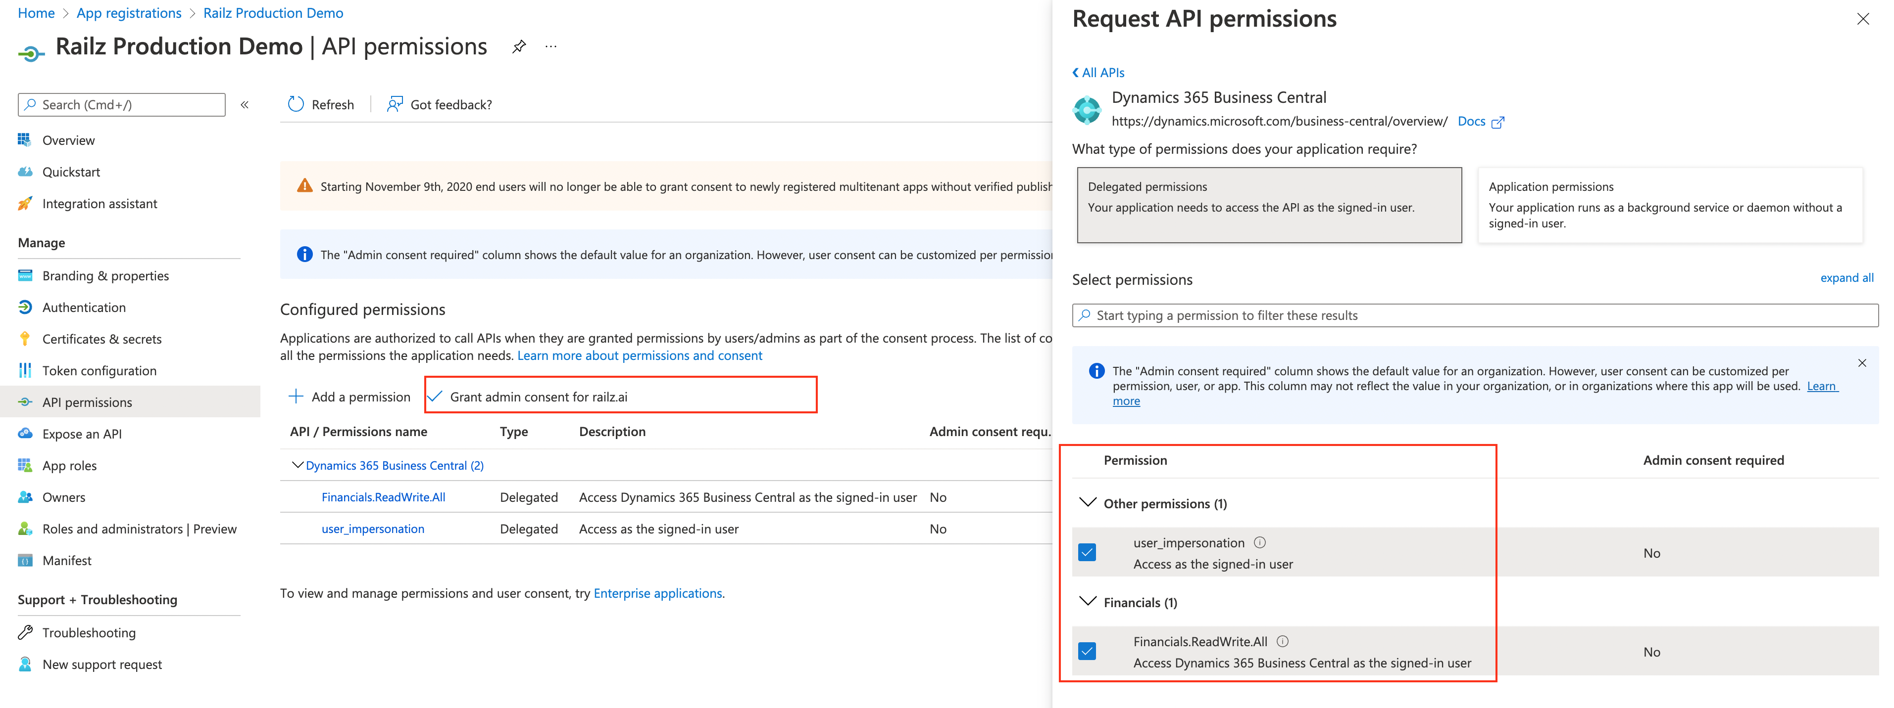Collapse Dynamics 365 Business Central row
1894x708 pixels.
click(297, 465)
